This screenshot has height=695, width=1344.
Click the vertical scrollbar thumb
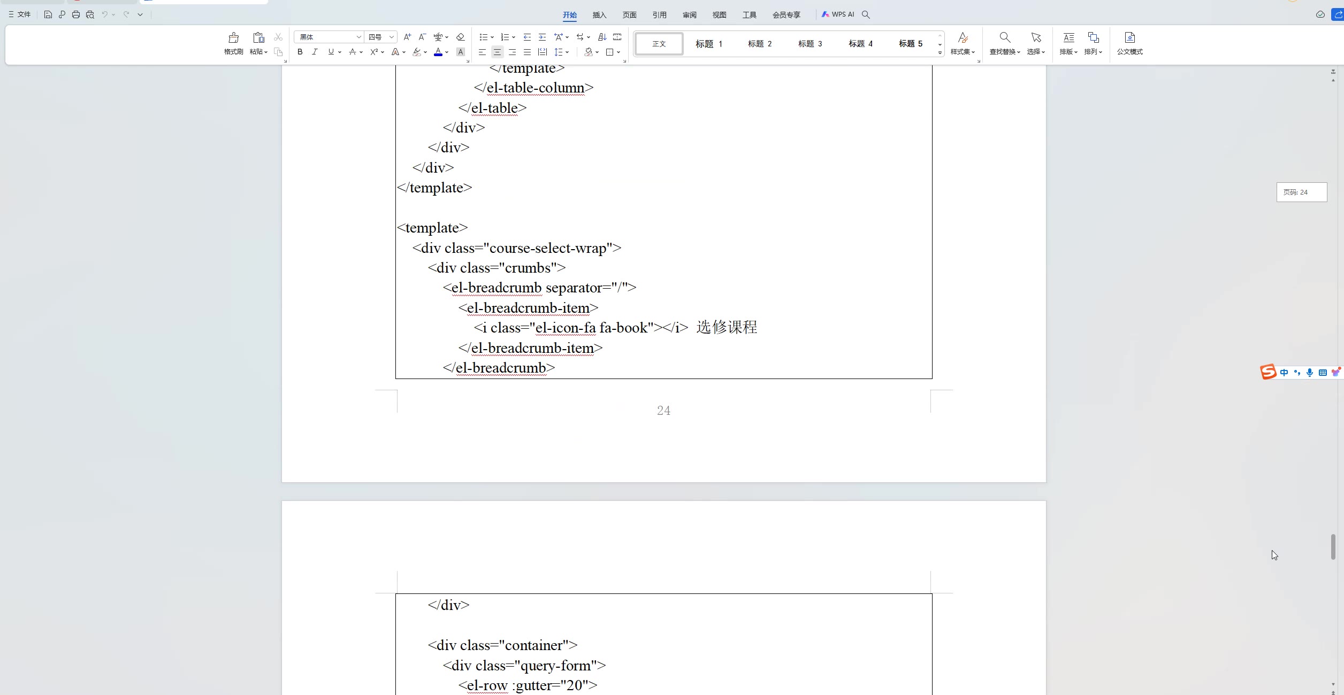coord(1333,546)
